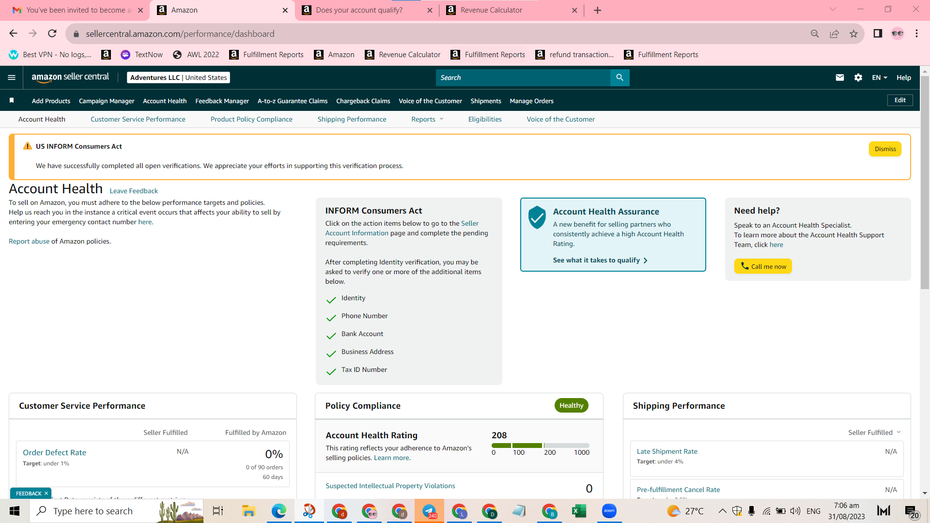The image size is (930, 523).
Task: Open the browser zoom magnifier icon
Action: 815,33
